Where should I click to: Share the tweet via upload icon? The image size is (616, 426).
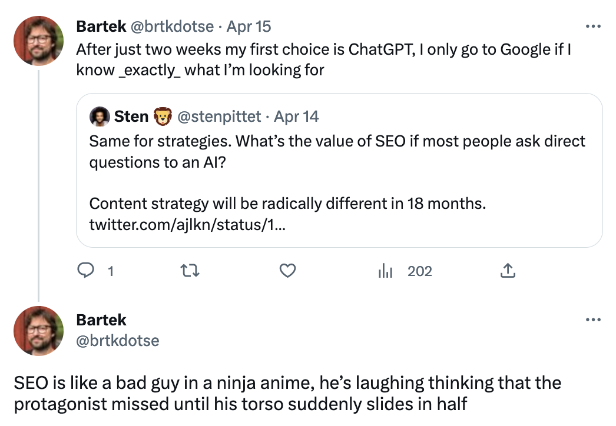[x=508, y=271]
